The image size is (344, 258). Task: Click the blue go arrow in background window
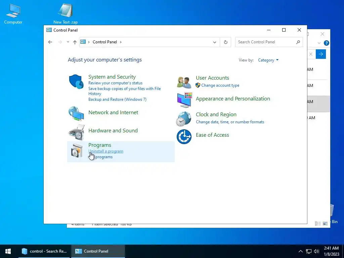pyautogui.click(x=321, y=54)
